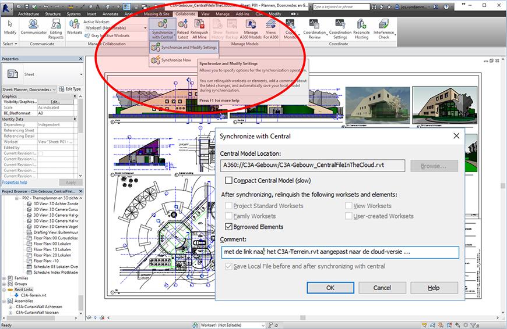Open the Systems ribbon tab
Viewport: 507px width, 329px height.
click(x=74, y=14)
